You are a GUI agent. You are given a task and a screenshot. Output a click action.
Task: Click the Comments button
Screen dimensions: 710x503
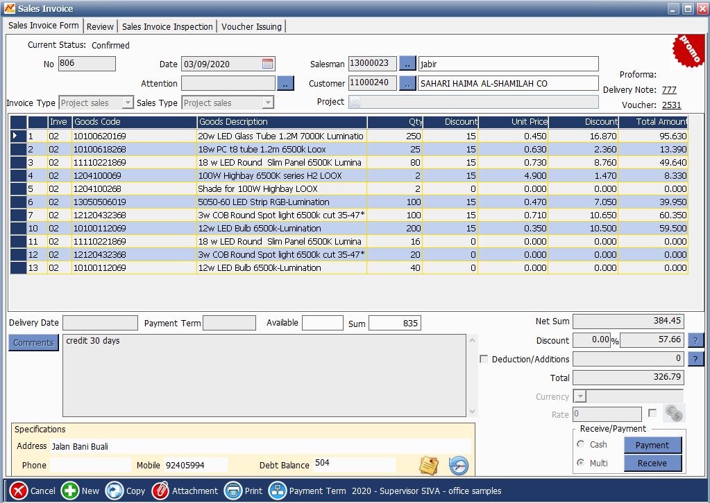tap(33, 342)
